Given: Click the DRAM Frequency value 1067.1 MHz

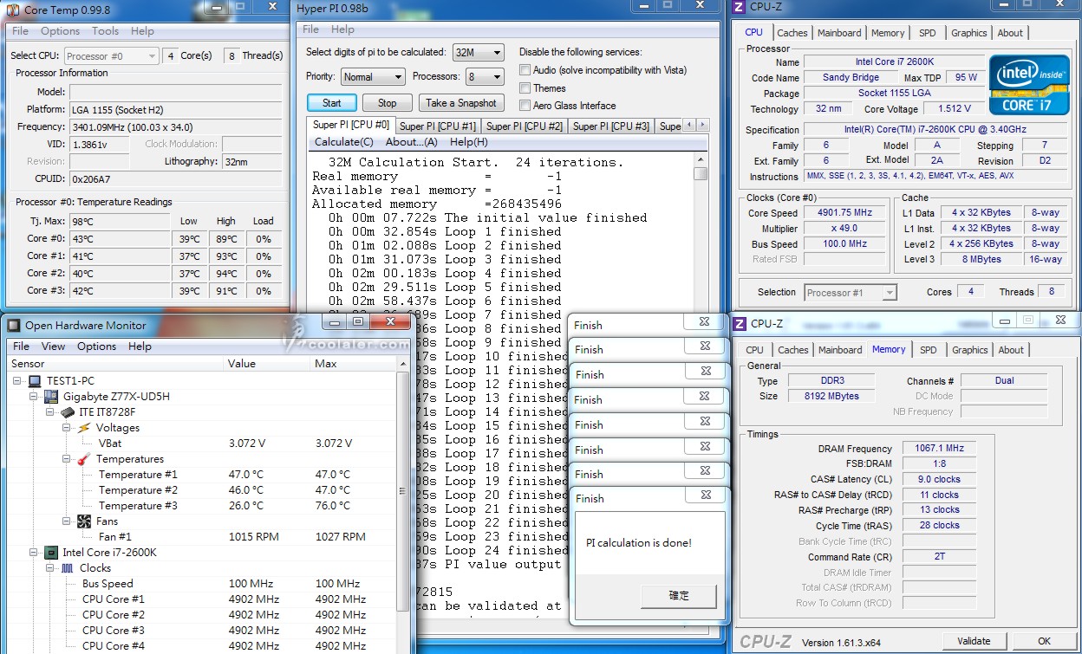Looking at the screenshot, I should pos(940,449).
